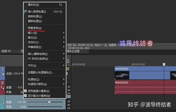Click the 00:00:00;00 timecode on the ruler
Screen dimensions: 176x112
pos(79,64)
